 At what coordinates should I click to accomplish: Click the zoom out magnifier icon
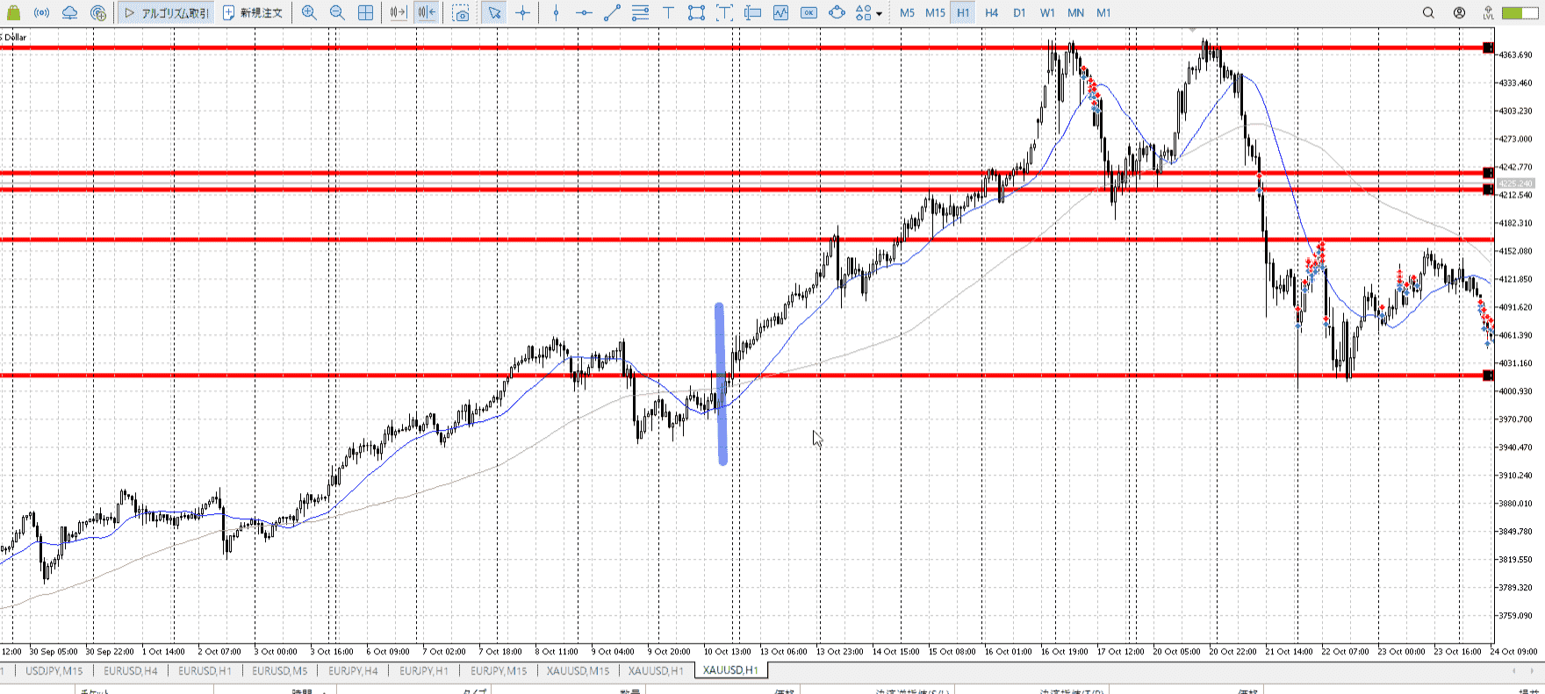point(337,13)
